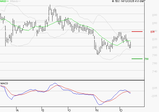The height and width of the screenshot is (112, 159).
Task: Click the O month label on time axis
Action: click(69, 110)
